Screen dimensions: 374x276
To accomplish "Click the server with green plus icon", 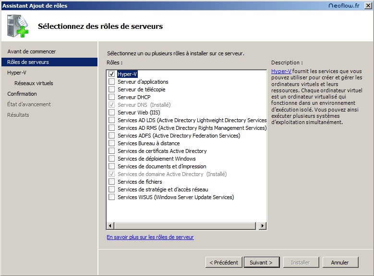I will pyautogui.click(x=18, y=26).
